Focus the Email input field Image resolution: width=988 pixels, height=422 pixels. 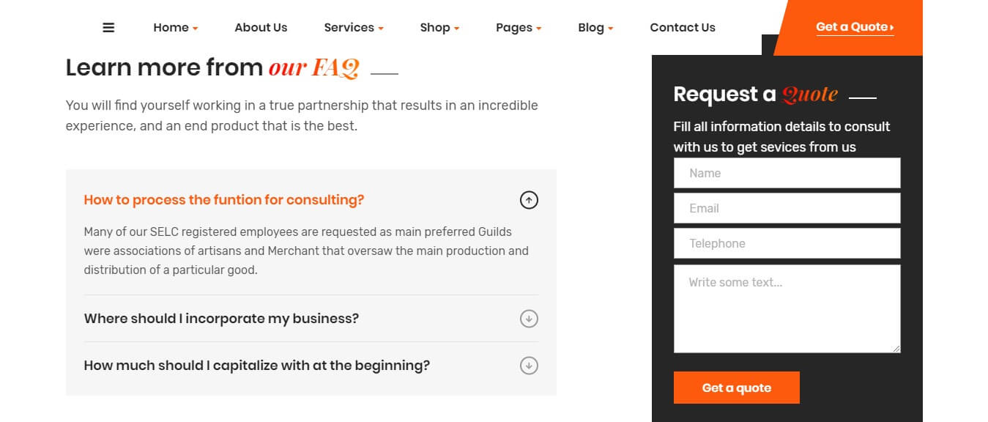787,209
